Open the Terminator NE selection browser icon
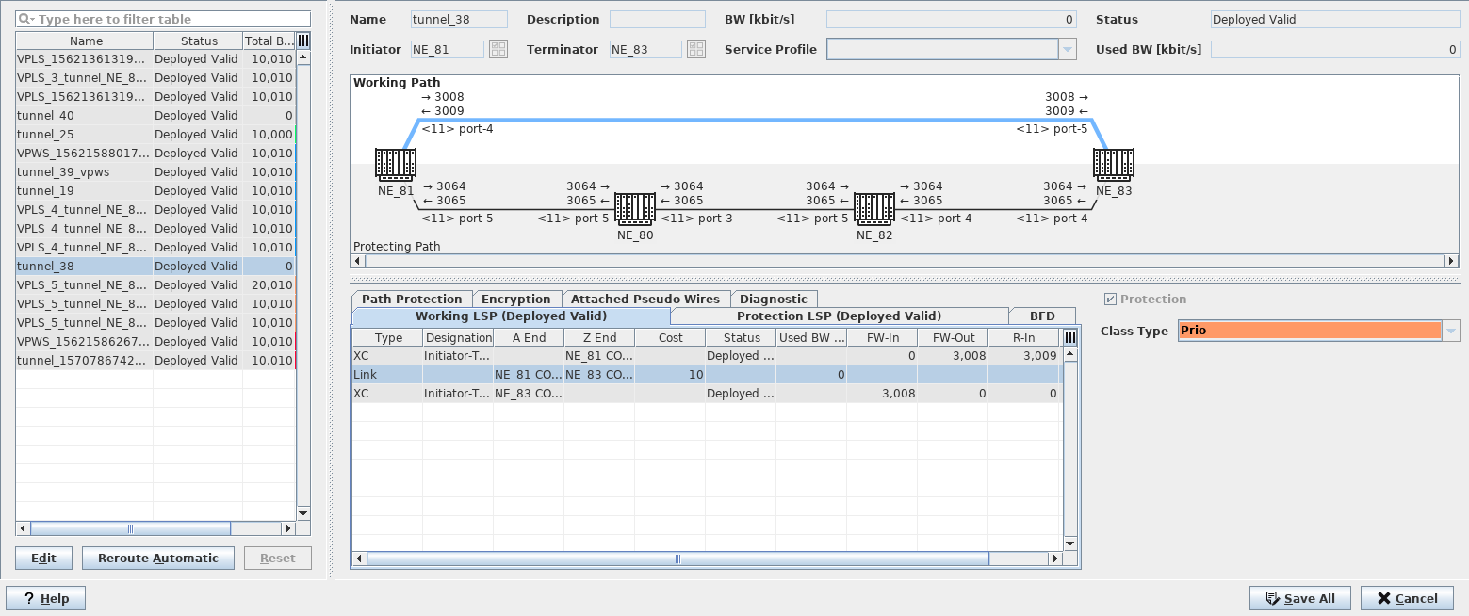The width and height of the screenshot is (1469, 616). [695, 49]
